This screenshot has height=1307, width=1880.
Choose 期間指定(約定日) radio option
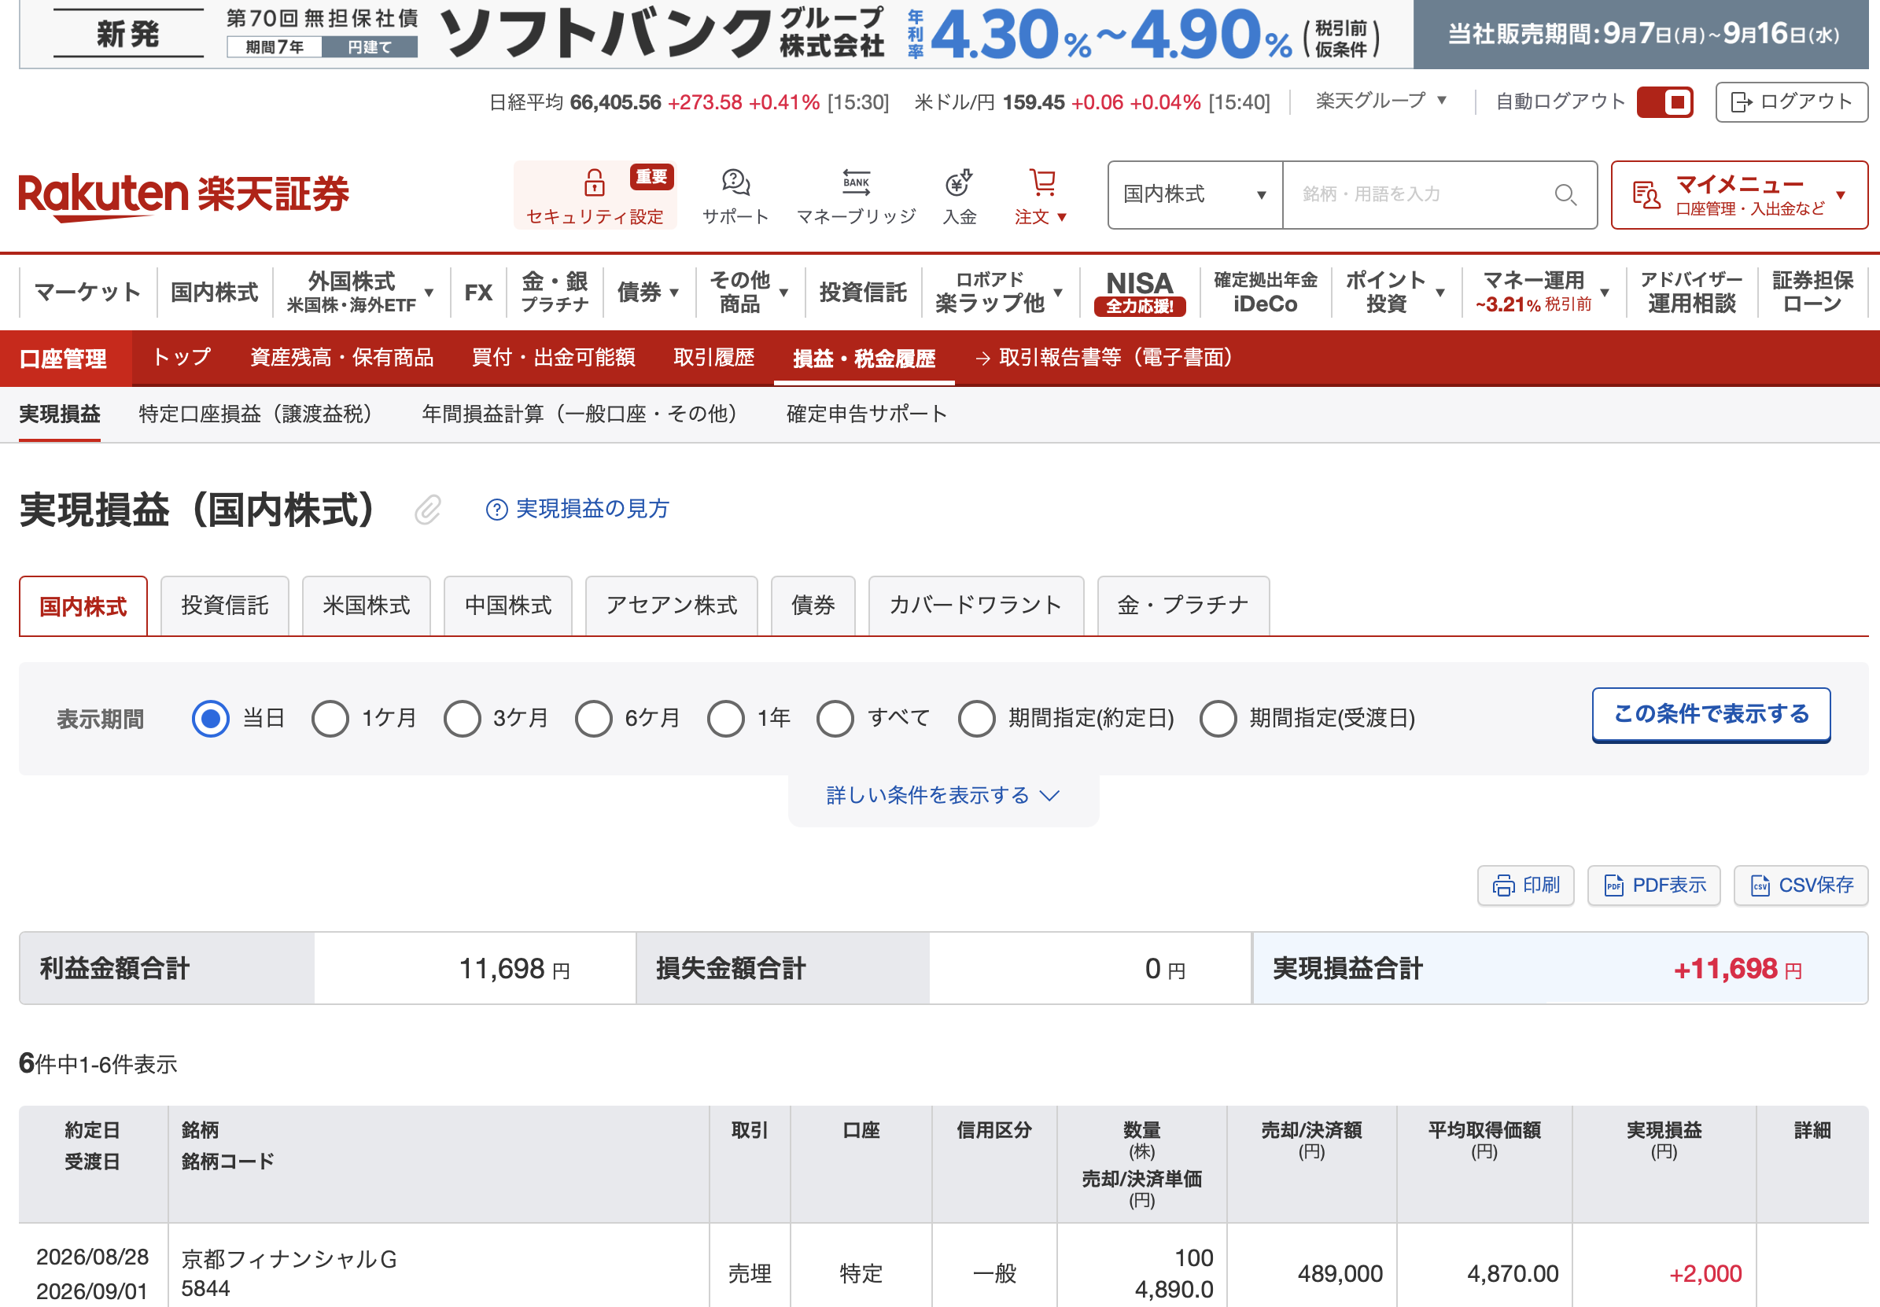[977, 719]
